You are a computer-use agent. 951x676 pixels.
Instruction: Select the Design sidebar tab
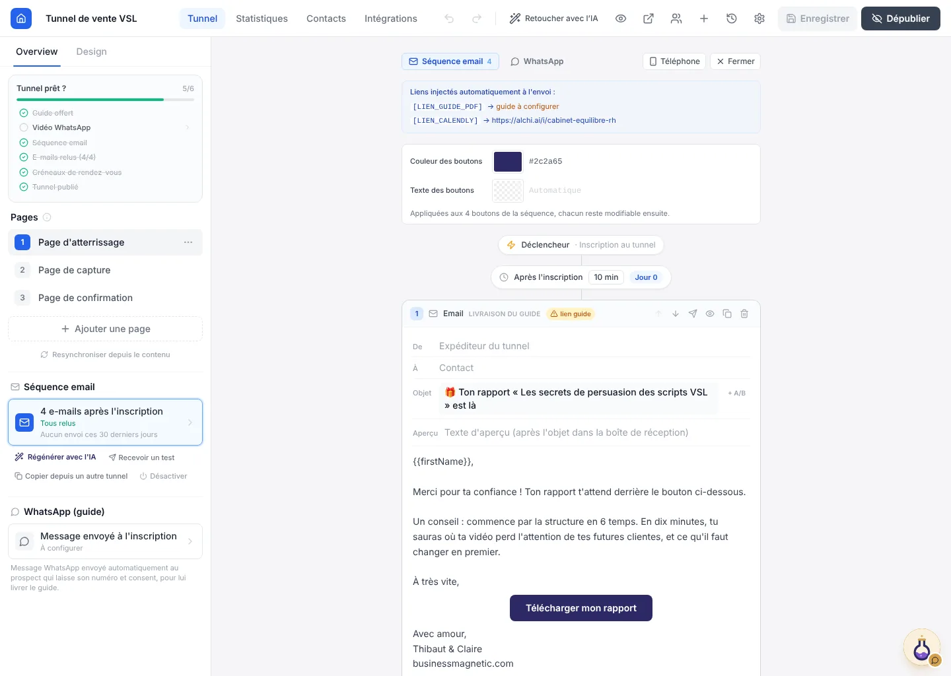91,51
